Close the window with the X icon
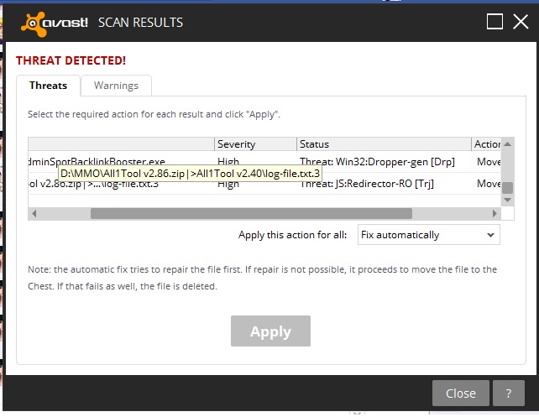539x417 pixels. 521,21
